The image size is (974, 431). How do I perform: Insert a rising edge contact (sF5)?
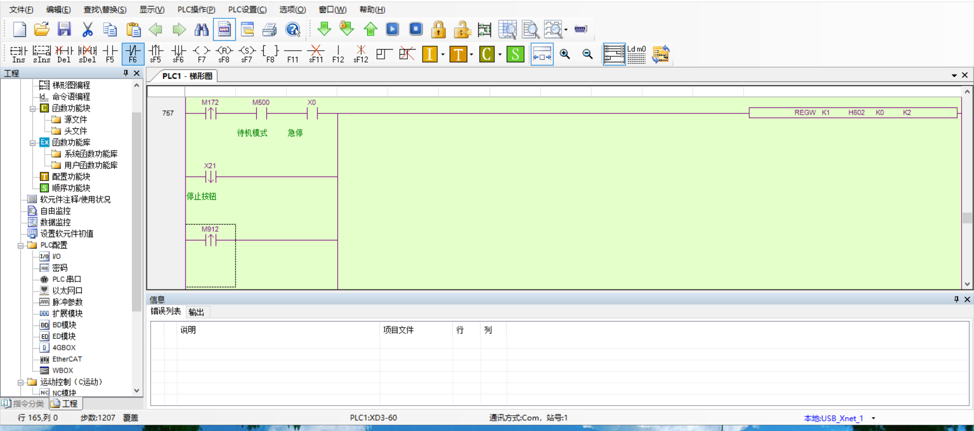click(x=155, y=54)
